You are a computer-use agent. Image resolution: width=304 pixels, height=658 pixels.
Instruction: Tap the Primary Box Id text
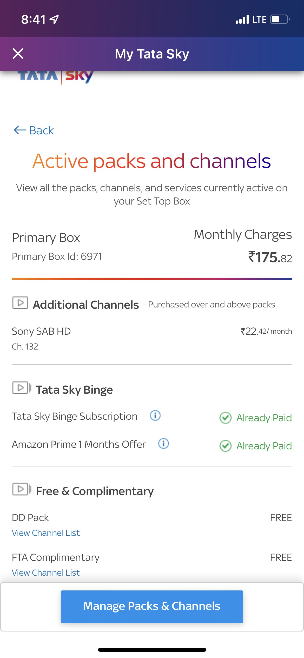(x=57, y=256)
